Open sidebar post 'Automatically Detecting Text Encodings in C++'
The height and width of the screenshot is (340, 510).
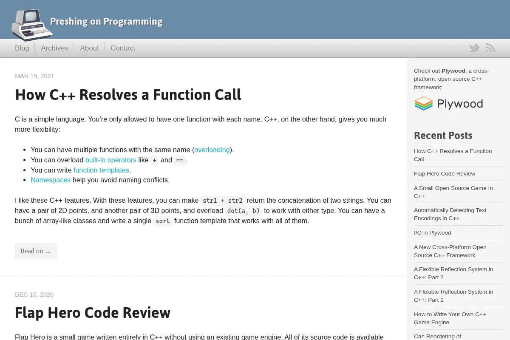[x=450, y=214]
